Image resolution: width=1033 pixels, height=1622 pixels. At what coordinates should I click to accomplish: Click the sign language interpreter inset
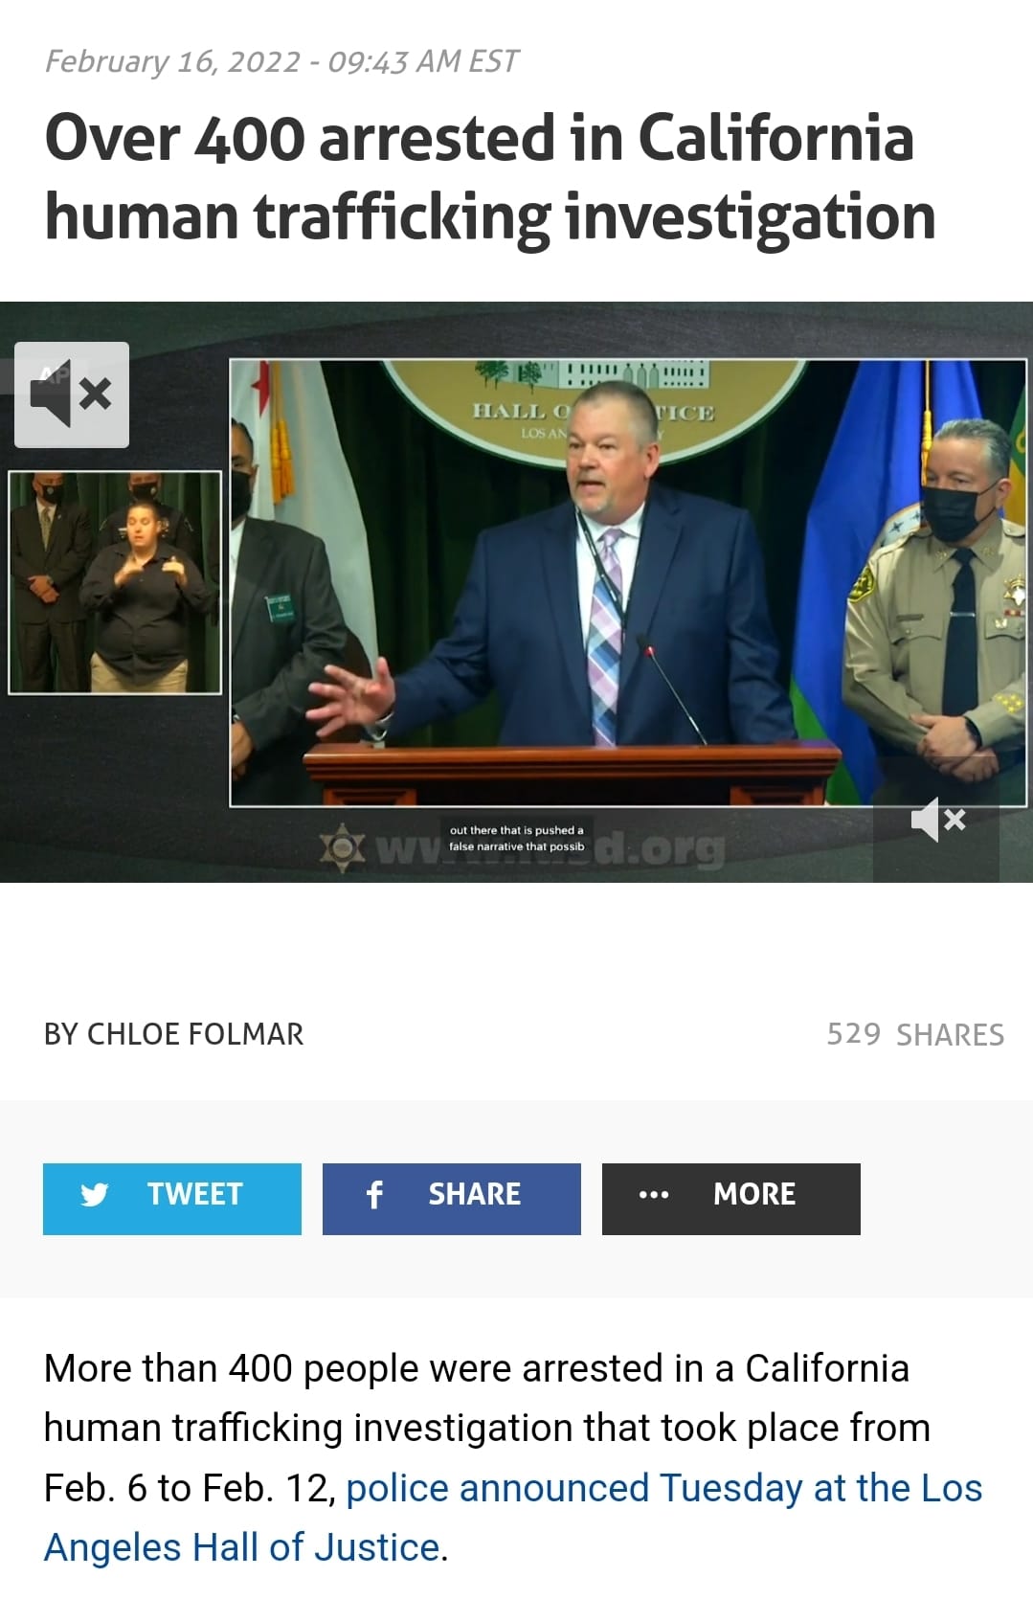click(115, 582)
